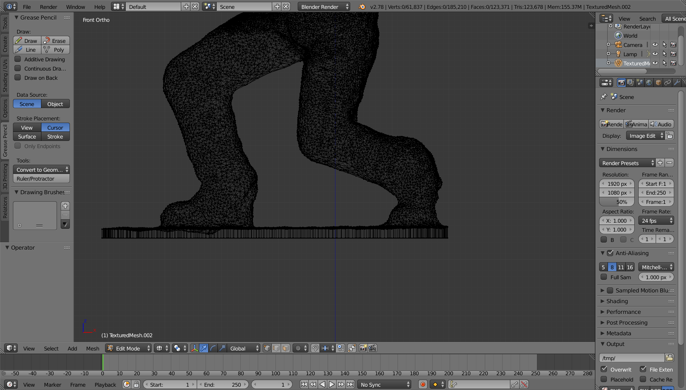Open the Scene properties tab icon
Image resolution: width=686 pixels, height=390 pixels.
[x=640, y=83]
